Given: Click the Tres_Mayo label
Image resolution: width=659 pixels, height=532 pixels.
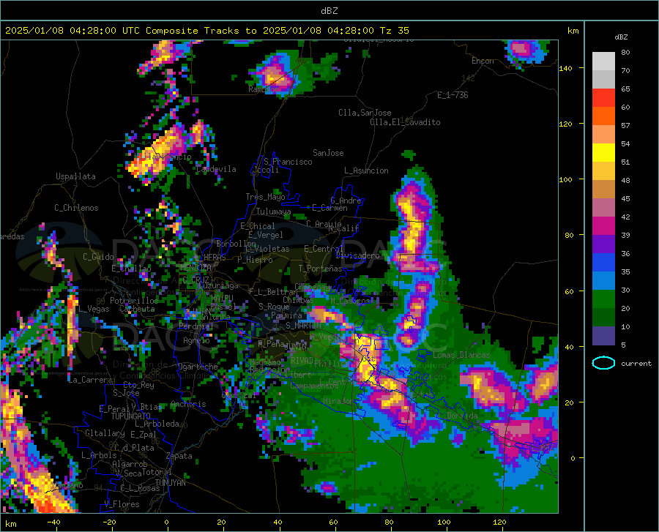Looking at the screenshot, I should tap(265, 197).
